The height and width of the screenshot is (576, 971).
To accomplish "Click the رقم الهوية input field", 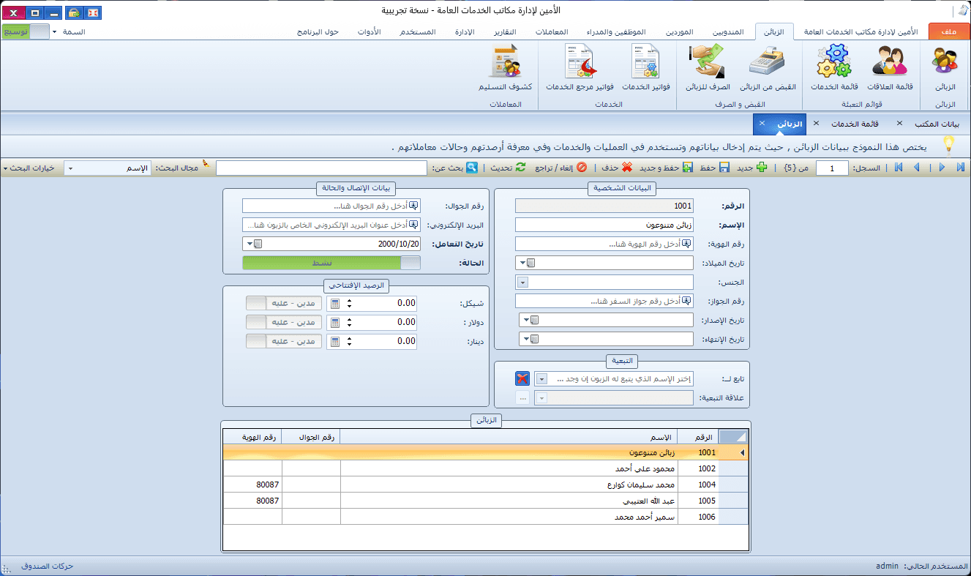I will click(x=604, y=244).
